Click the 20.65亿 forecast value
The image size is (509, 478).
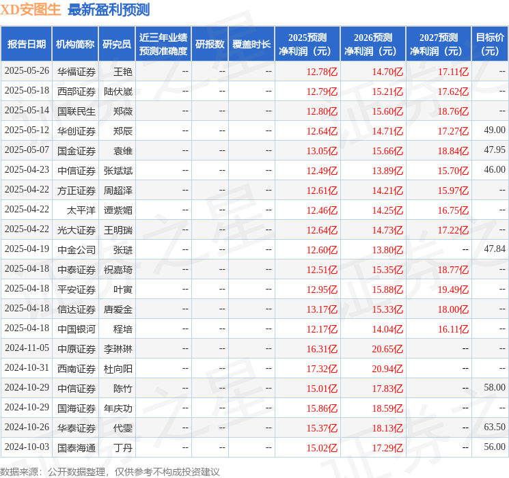(x=387, y=349)
